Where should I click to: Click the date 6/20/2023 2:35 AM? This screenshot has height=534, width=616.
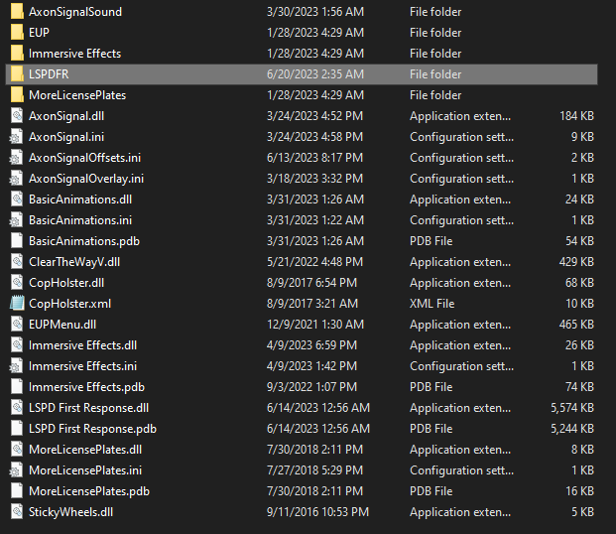315,74
